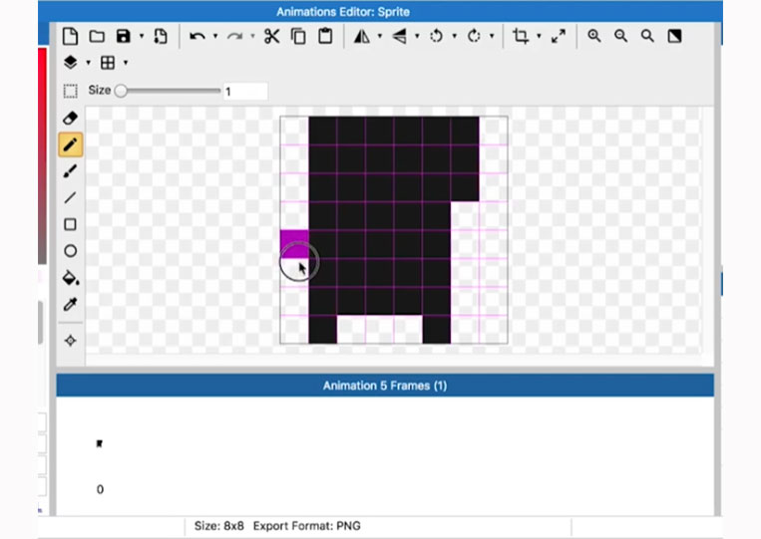Cut selection with scissors icon
The height and width of the screenshot is (539, 761).
[271, 36]
